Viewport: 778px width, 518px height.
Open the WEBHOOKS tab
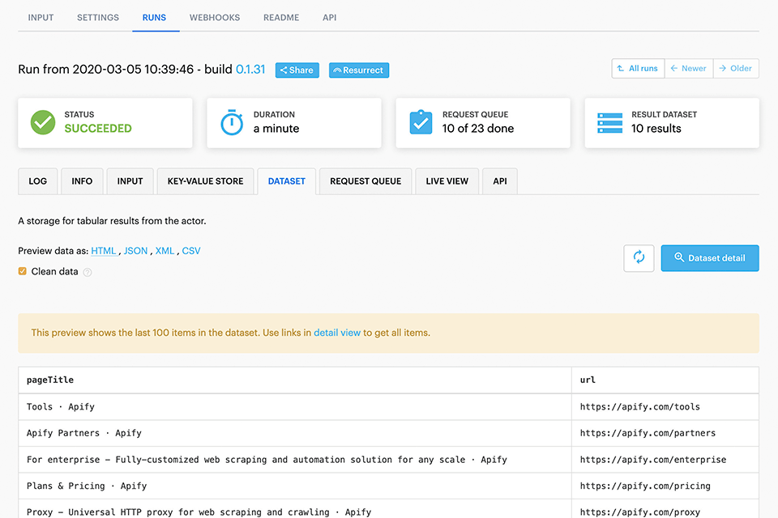pyautogui.click(x=214, y=17)
